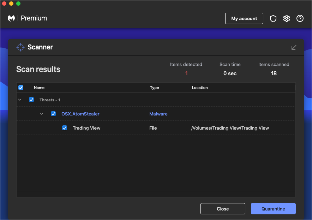Screen dimensions: 312x220
Task: Collapse the OSX.AtomStealer chevron
Action: click(x=42, y=114)
